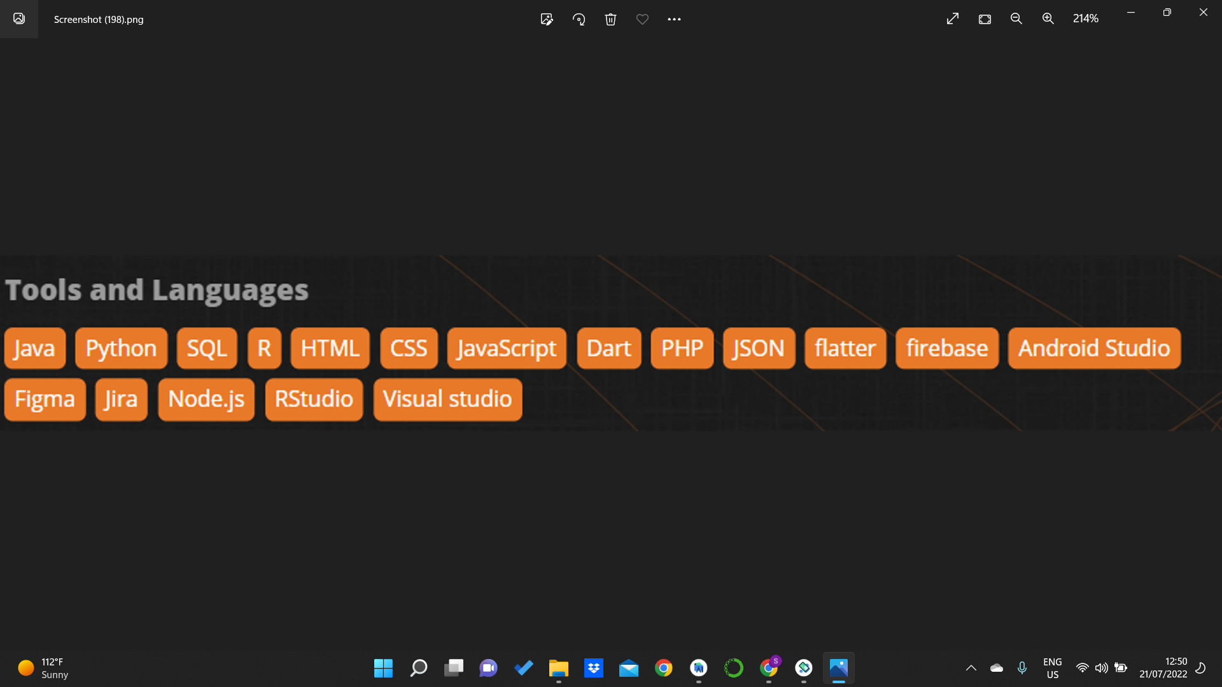Rotate the image with the rotate icon
This screenshot has height=687, width=1222.
[x=579, y=19]
